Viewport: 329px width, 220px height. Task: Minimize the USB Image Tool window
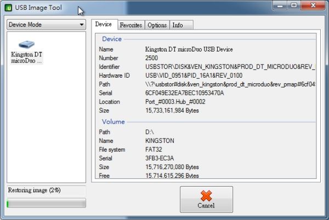(x=280, y=5)
